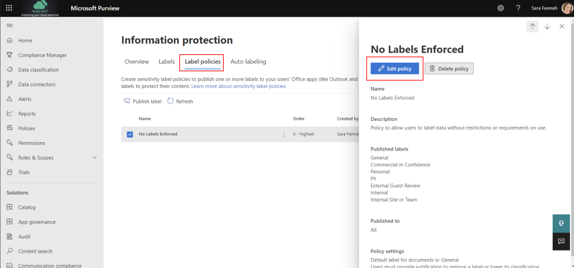The image size is (574, 268).
Task: Go to Data classification in sidebar
Action: [x=38, y=70]
